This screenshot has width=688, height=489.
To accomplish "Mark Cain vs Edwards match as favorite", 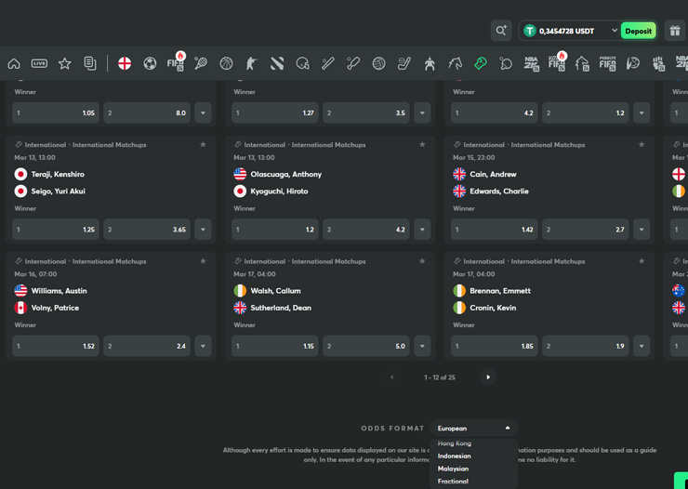I will pyautogui.click(x=642, y=145).
